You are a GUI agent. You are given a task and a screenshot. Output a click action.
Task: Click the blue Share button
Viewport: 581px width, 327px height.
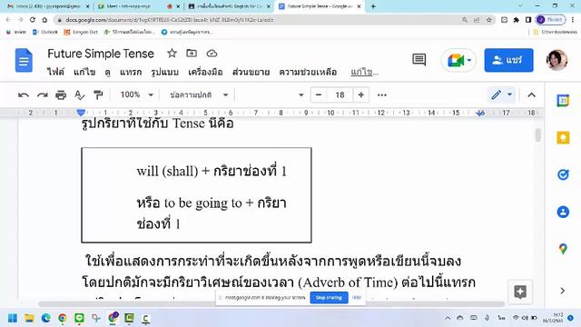508,60
